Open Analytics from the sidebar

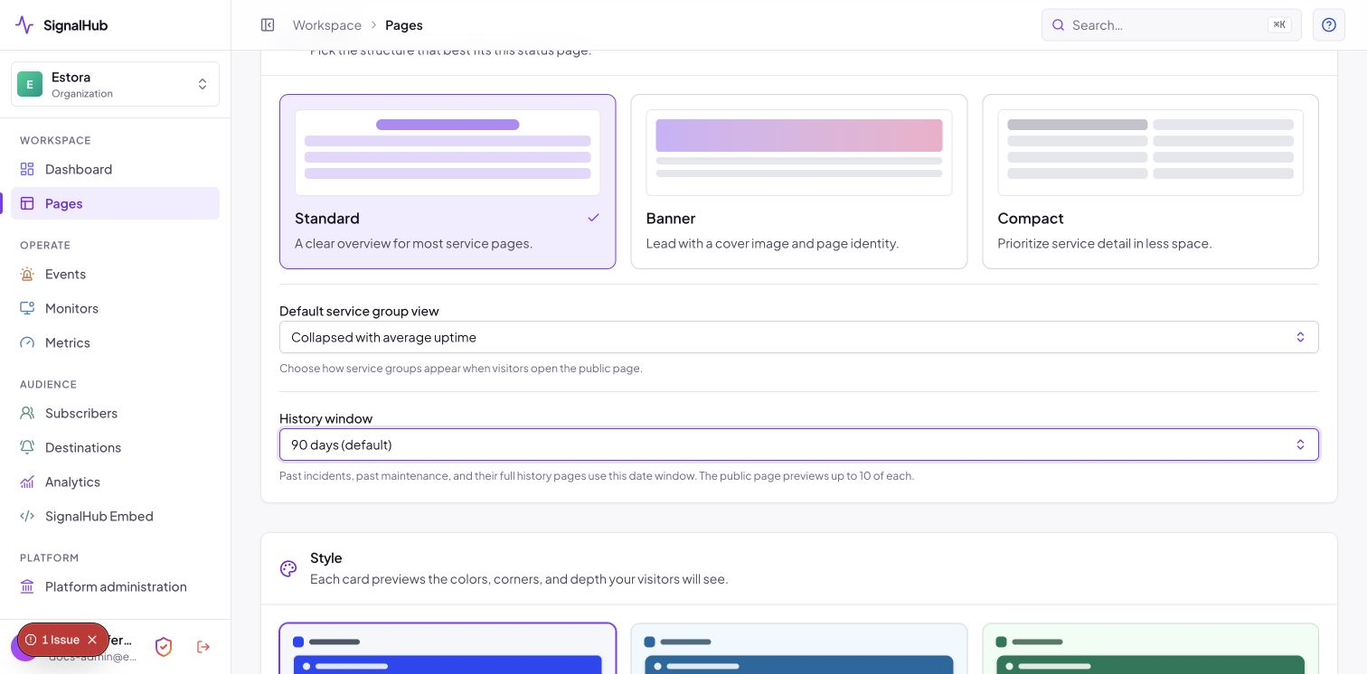coord(115,482)
